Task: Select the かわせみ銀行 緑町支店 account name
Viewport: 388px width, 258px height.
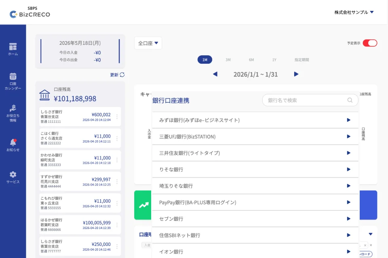Action: (51, 158)
